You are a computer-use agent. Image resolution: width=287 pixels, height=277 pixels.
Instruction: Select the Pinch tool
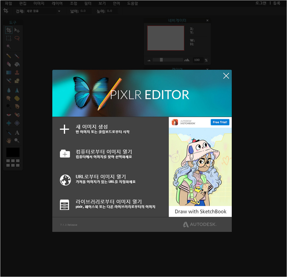[17, 123]
